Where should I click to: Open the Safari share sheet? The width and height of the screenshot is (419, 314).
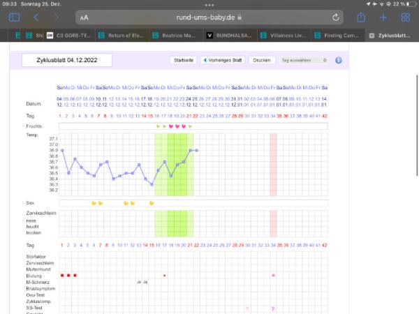click(361, 17)
